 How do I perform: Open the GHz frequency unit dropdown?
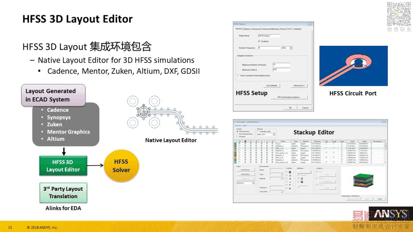(x=287, y=48)
